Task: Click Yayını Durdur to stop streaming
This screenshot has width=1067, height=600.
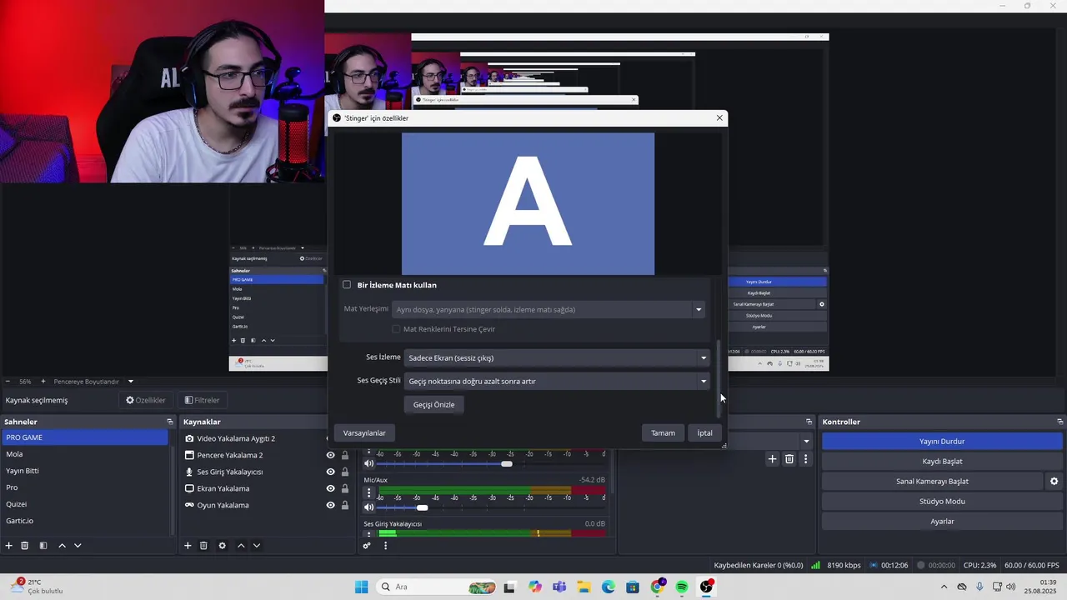Action: coord(942,441)
